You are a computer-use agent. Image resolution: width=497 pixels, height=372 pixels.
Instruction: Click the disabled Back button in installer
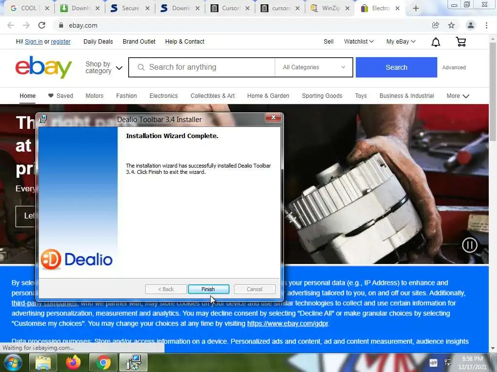click(x=166, y=289)
